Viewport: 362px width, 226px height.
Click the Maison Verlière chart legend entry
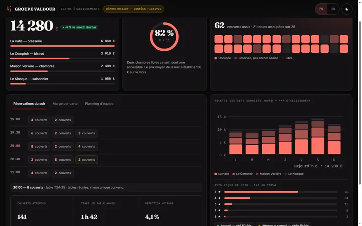click(x=268, y=174)
